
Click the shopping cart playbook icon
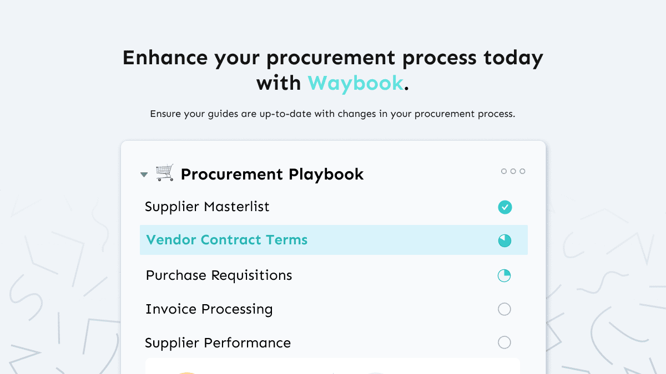coord(164,172)
